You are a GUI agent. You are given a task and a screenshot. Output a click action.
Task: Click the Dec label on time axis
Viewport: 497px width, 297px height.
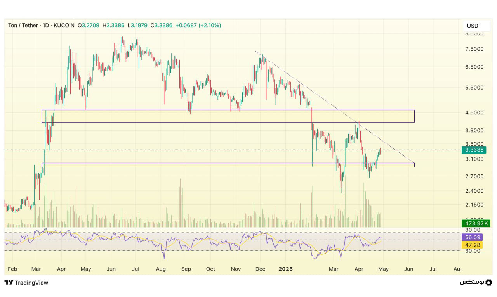[x=260, y=269]
